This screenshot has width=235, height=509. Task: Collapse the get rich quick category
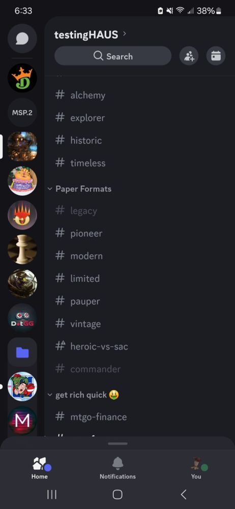[x=83, y=395]
